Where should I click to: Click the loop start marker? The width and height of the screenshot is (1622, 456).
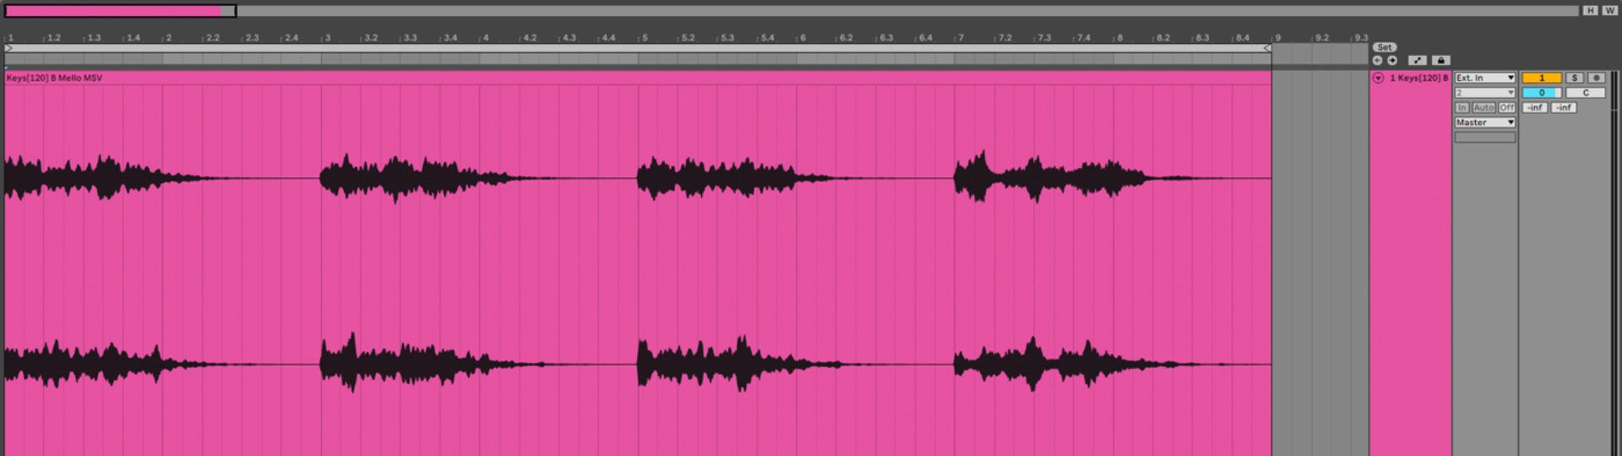[x=8, y=48]
